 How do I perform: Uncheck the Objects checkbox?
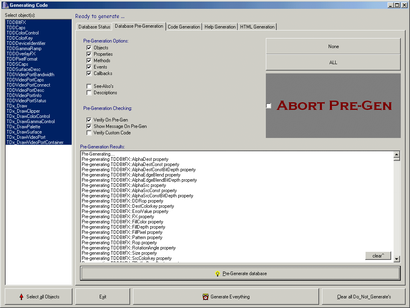[x=89, y=48]
